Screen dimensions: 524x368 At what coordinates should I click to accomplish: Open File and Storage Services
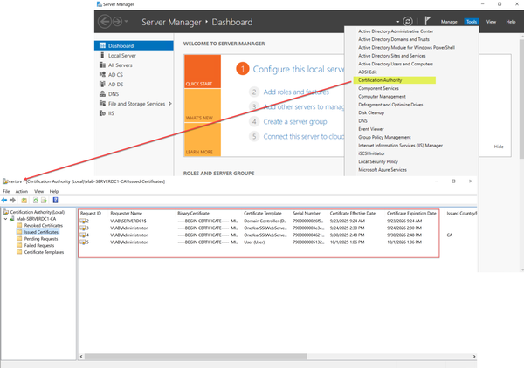pyautogui.click(x=136, y=104)
